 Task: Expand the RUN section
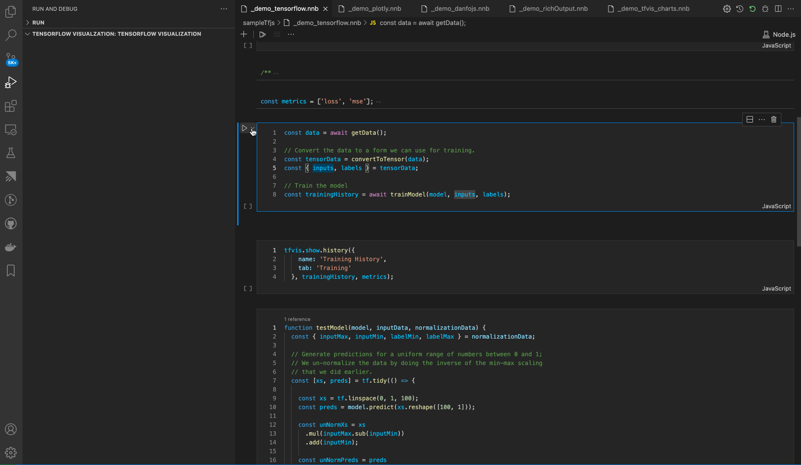(x=38, y=23)
